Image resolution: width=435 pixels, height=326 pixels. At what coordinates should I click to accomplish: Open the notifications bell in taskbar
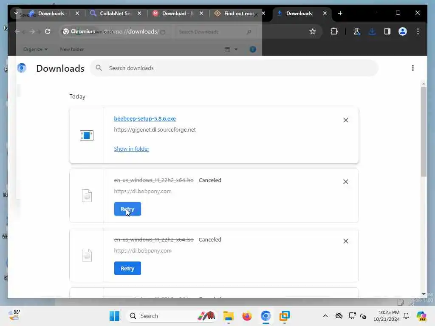(x=406, y=316)
